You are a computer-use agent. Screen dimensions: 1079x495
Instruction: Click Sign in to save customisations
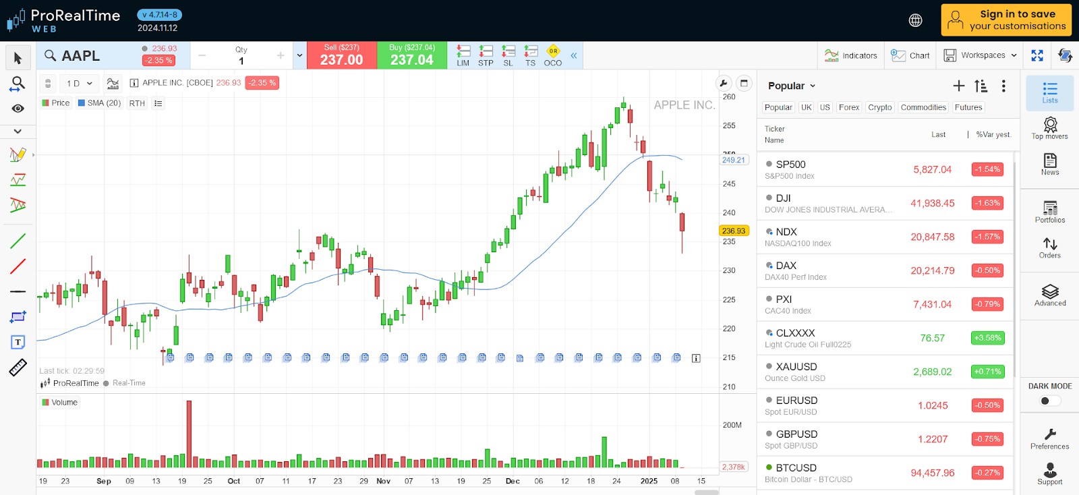(x=1006, y=20)
